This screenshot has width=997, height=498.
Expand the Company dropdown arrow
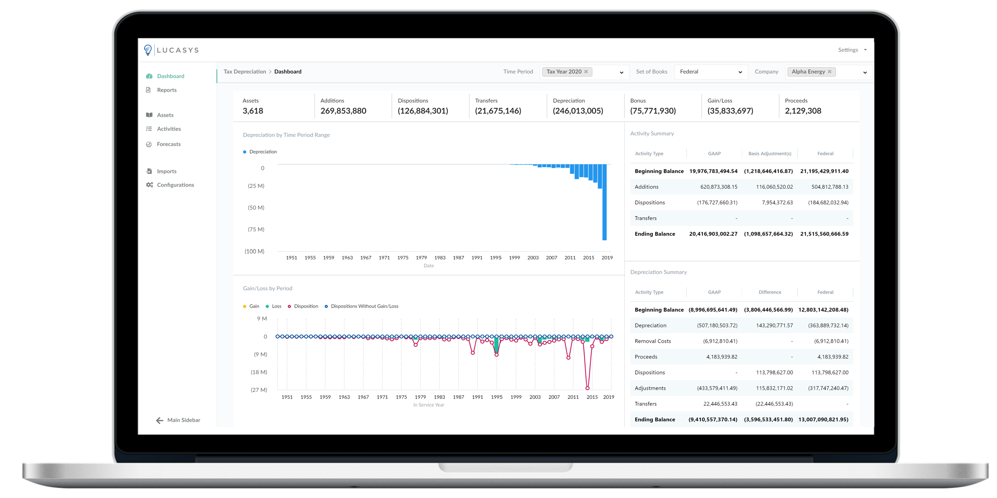point(865,72)
